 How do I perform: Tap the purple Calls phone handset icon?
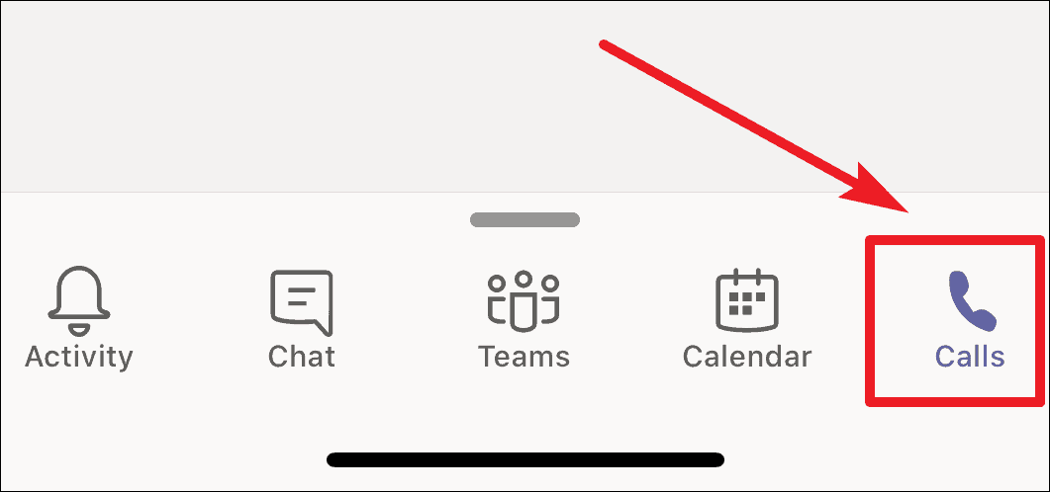coord(972,300)
